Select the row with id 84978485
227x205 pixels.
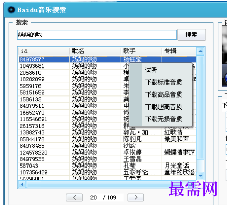point(108,146)
